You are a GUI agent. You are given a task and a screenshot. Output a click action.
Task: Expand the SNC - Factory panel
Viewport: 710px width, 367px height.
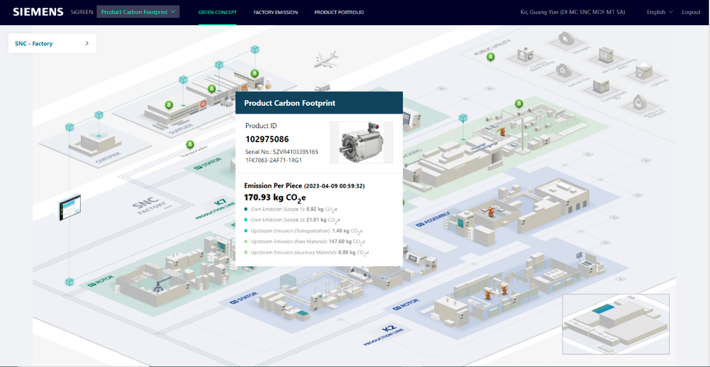tap(52, 43)
